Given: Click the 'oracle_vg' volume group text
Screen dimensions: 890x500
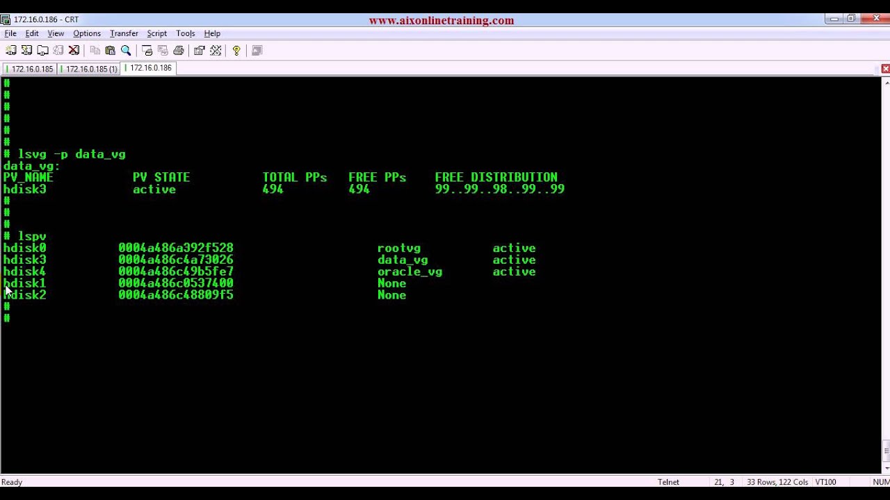Looking at the screenshot, I should coord(410,272).
